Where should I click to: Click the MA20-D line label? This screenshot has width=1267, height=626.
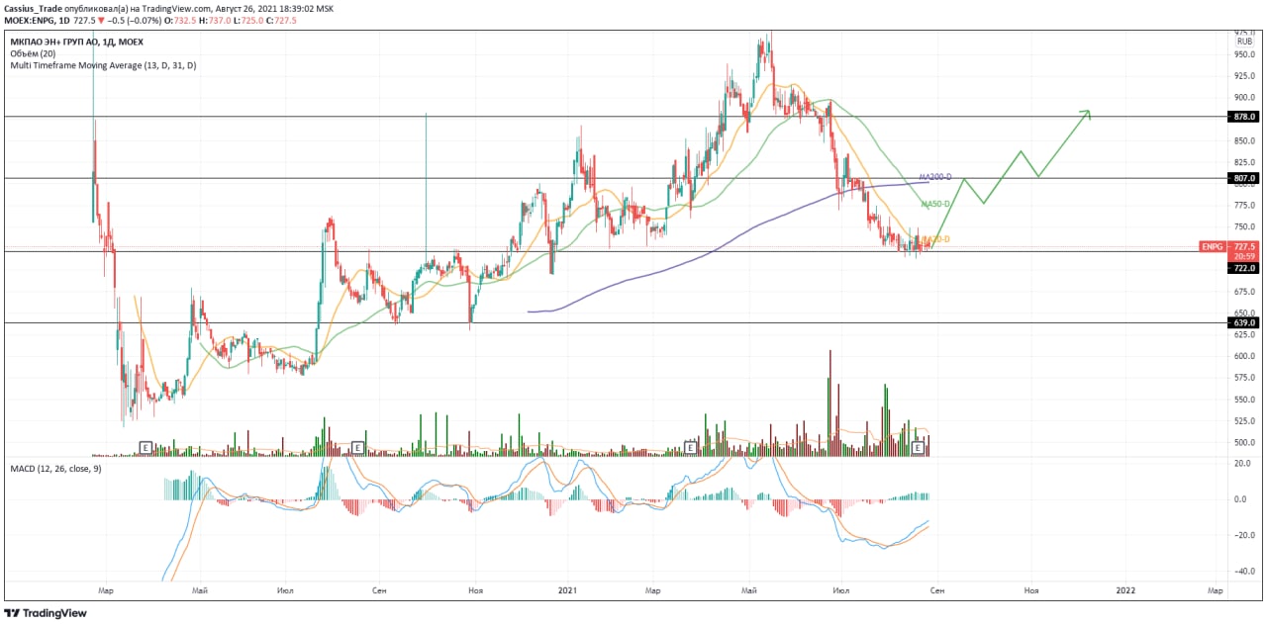935,239
